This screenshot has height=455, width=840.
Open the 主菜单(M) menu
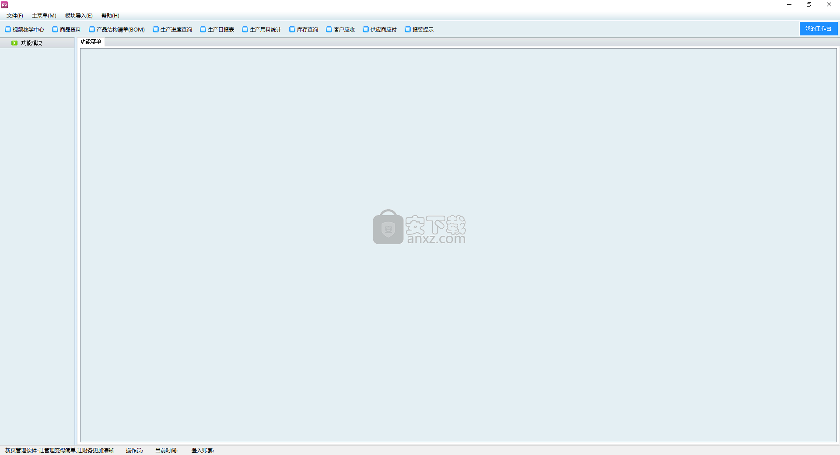(44, 16)
